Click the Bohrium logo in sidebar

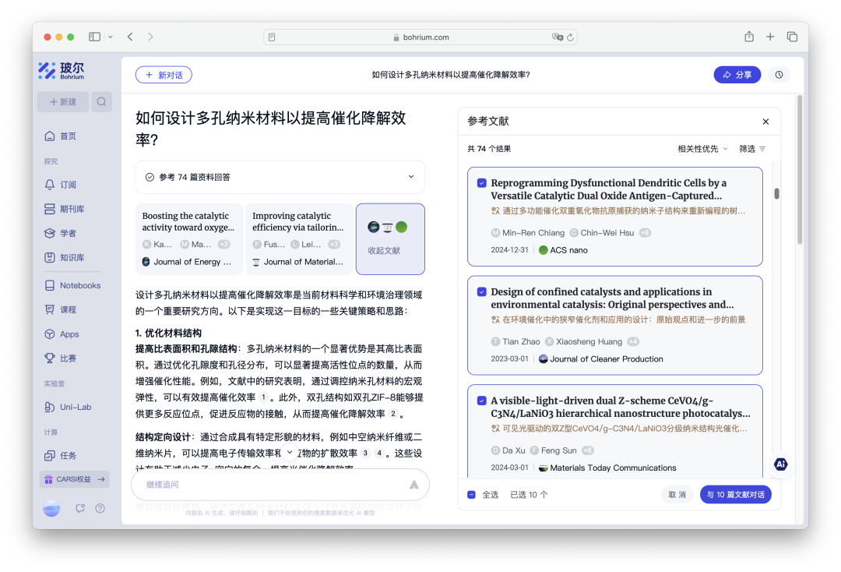click(x=62, y=70)
